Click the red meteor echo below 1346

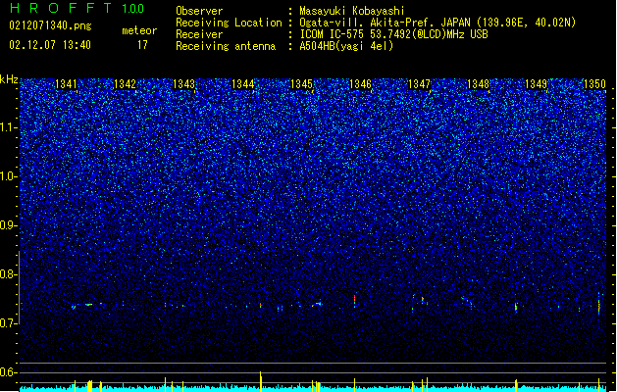click(x=354, y=301)
